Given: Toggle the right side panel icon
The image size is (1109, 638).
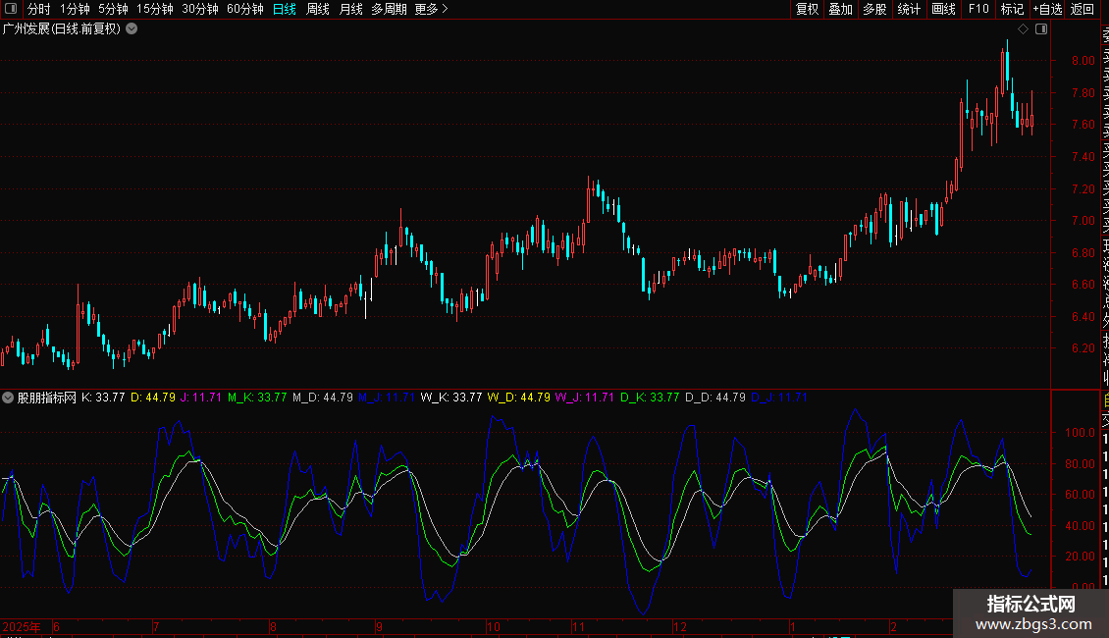Looking at the screenshot, I should (1041, 29).
